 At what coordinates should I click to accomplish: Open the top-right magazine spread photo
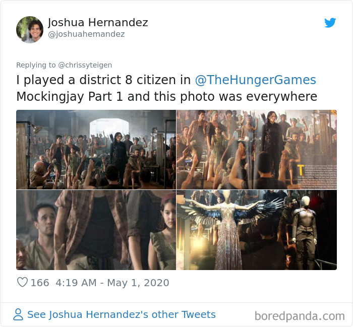click(x=257, y=150)
